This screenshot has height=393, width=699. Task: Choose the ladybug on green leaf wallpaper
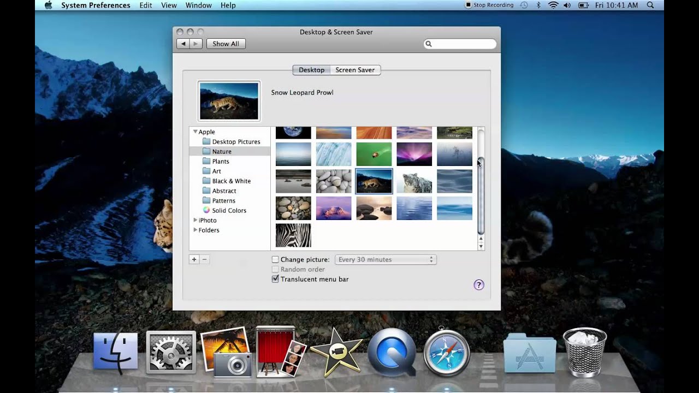point(374,154)
